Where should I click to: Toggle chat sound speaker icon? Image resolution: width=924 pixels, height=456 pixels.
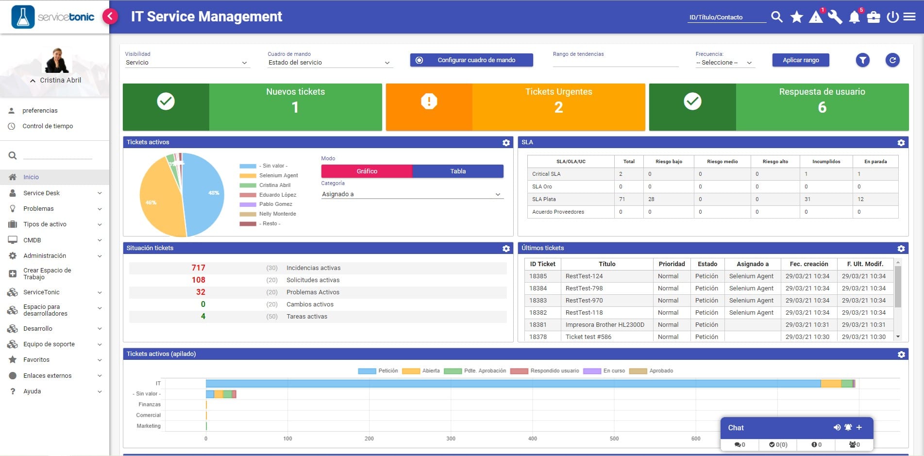837,427
